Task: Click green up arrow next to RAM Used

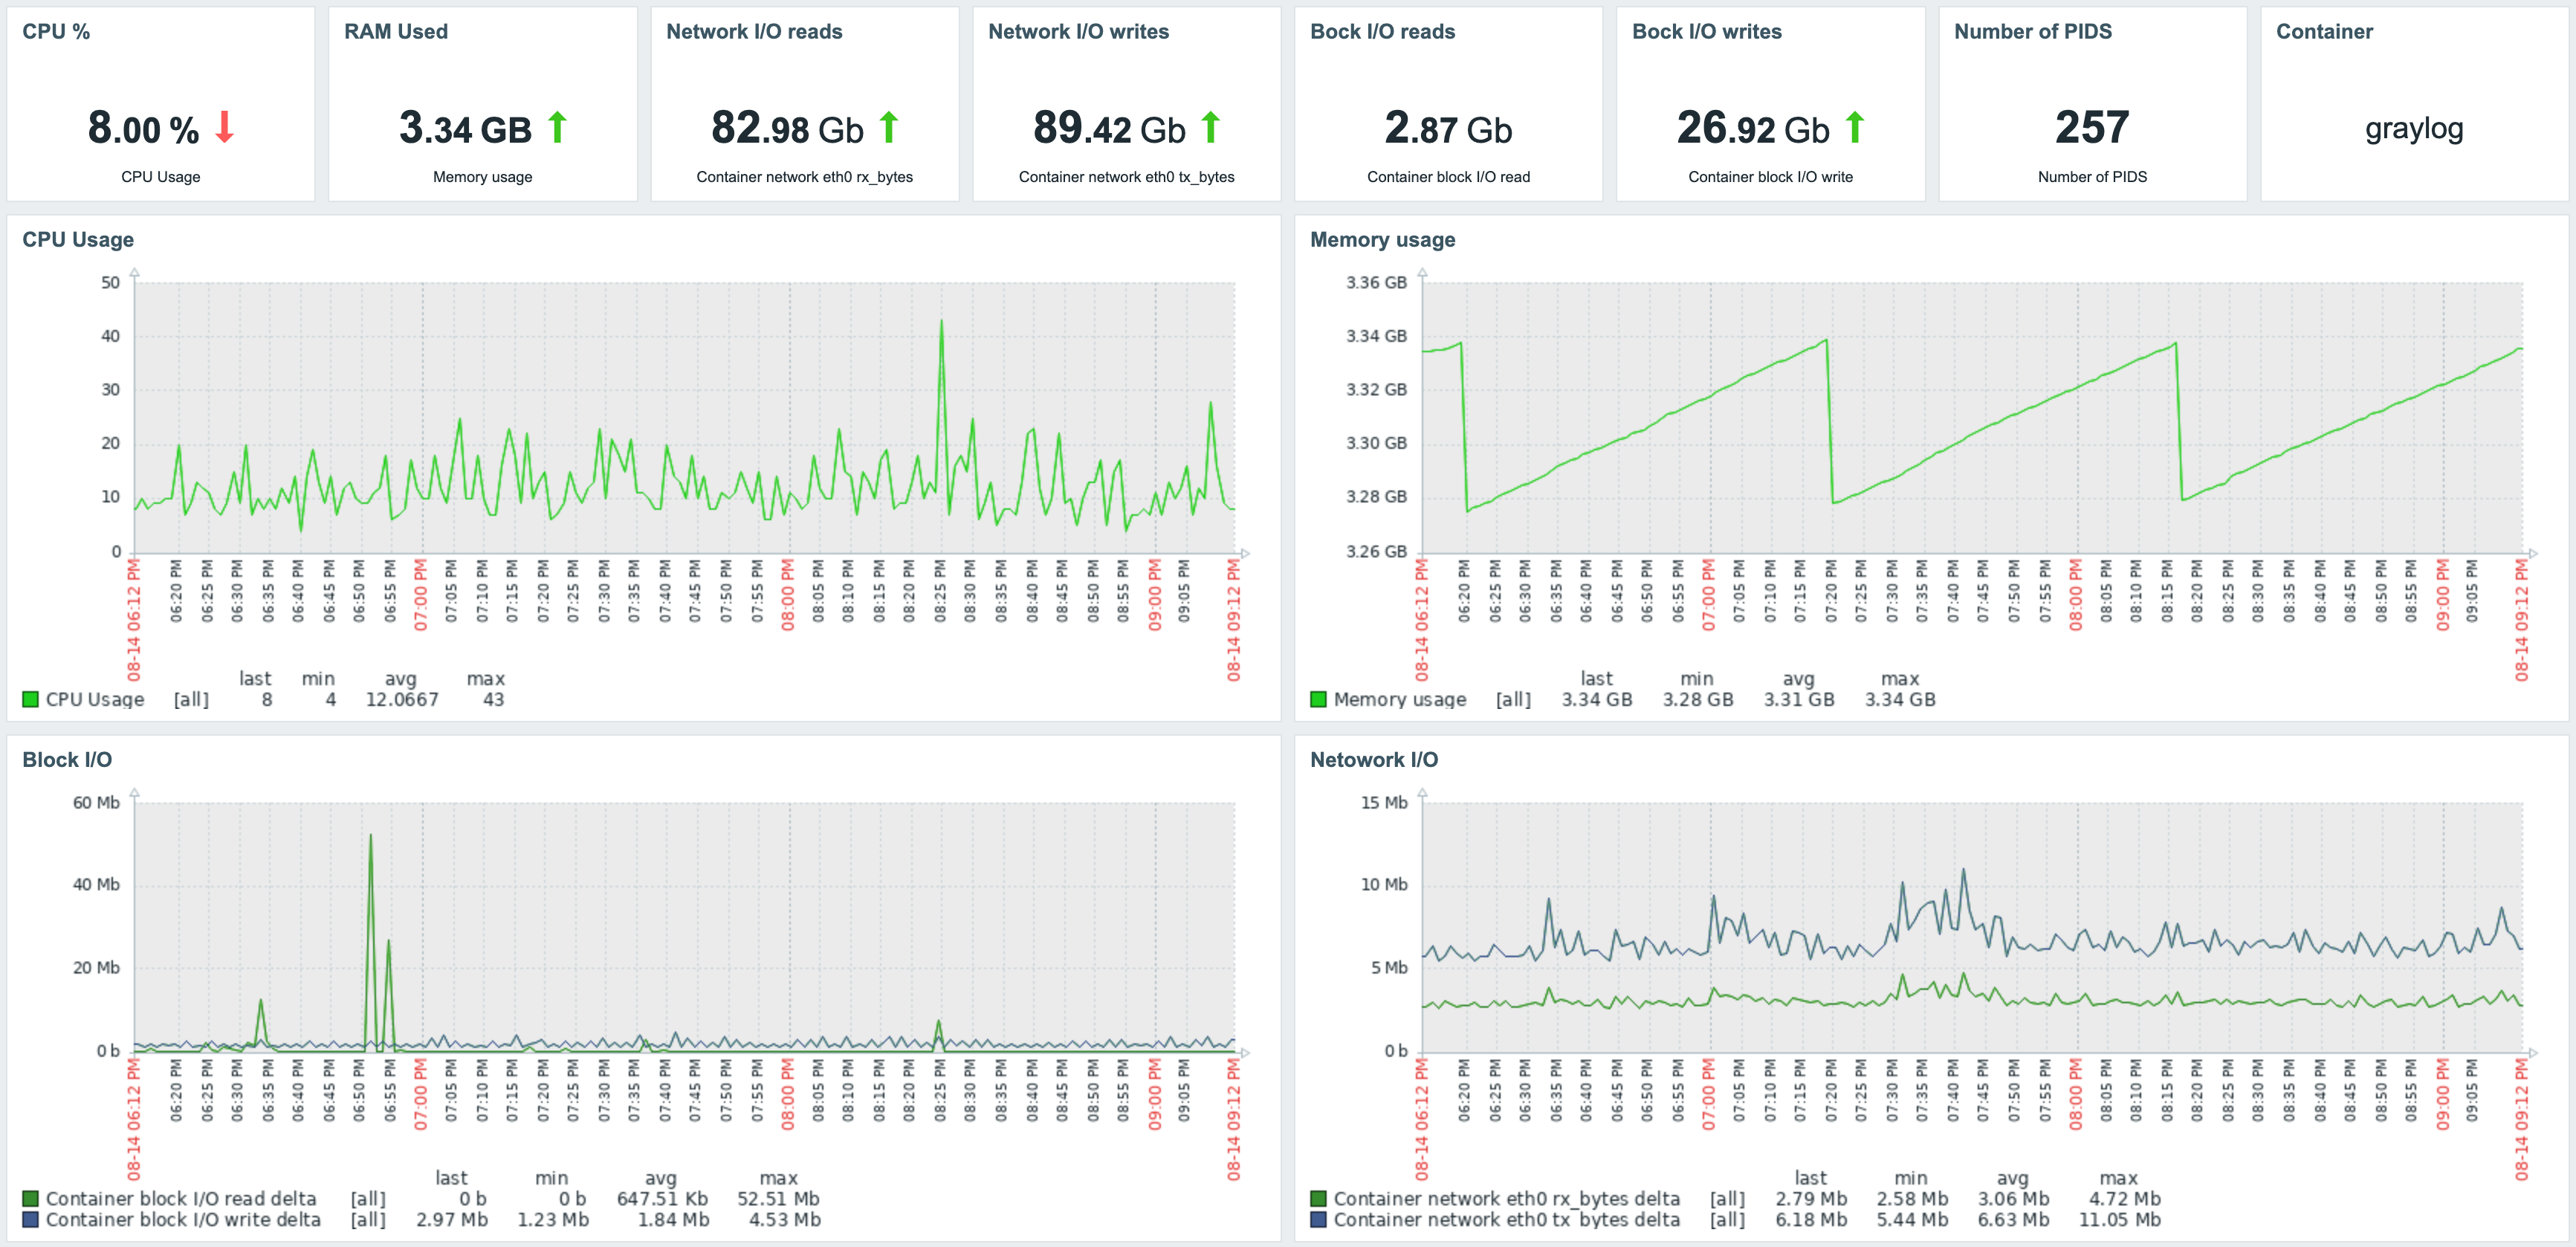Action: click(557, 128)
